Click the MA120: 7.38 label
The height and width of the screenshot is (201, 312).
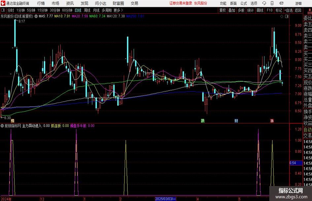[116, 16]
